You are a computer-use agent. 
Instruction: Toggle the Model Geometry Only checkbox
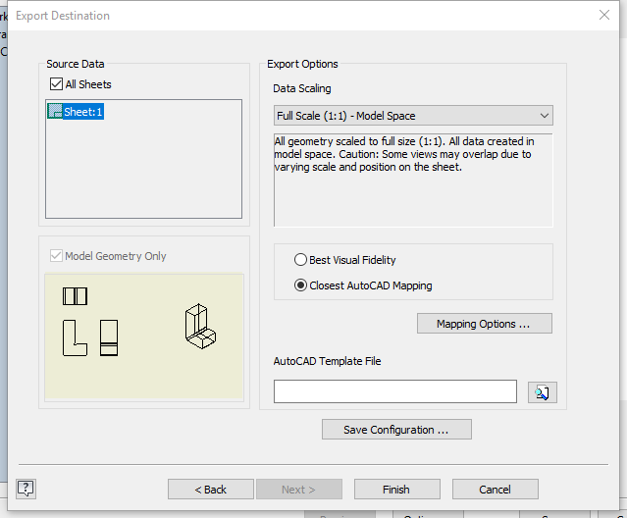tap(56, 256)
